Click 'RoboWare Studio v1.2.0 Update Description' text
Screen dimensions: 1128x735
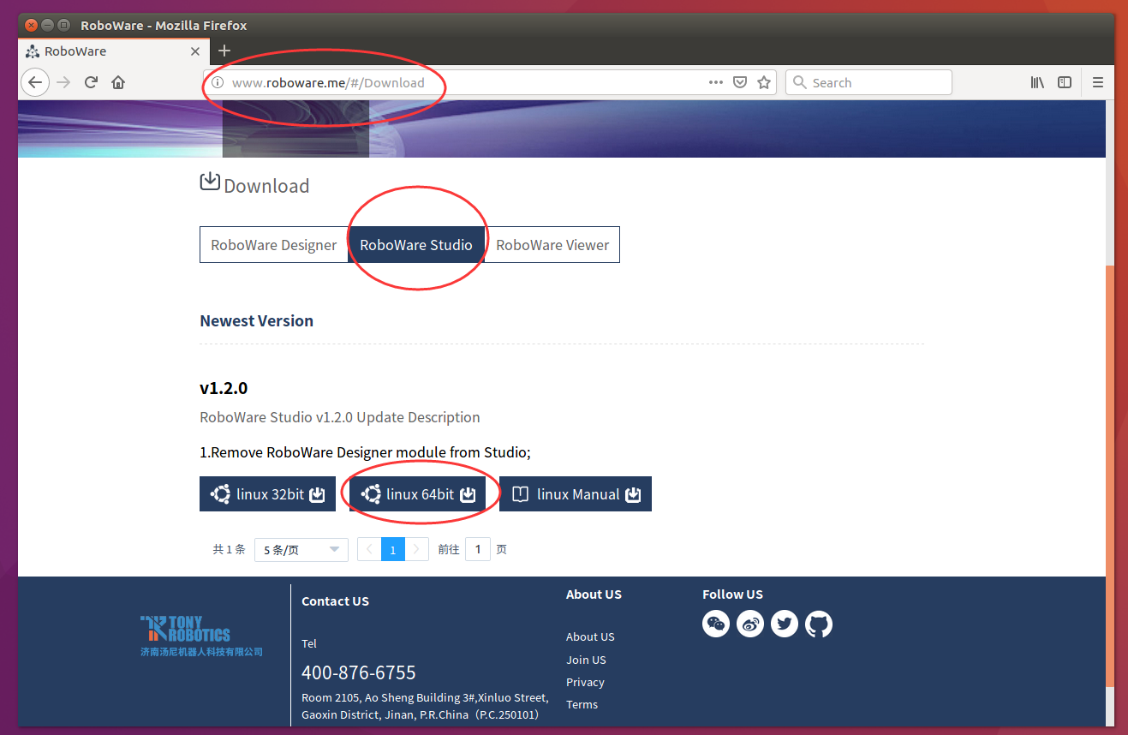click(340, 418)
